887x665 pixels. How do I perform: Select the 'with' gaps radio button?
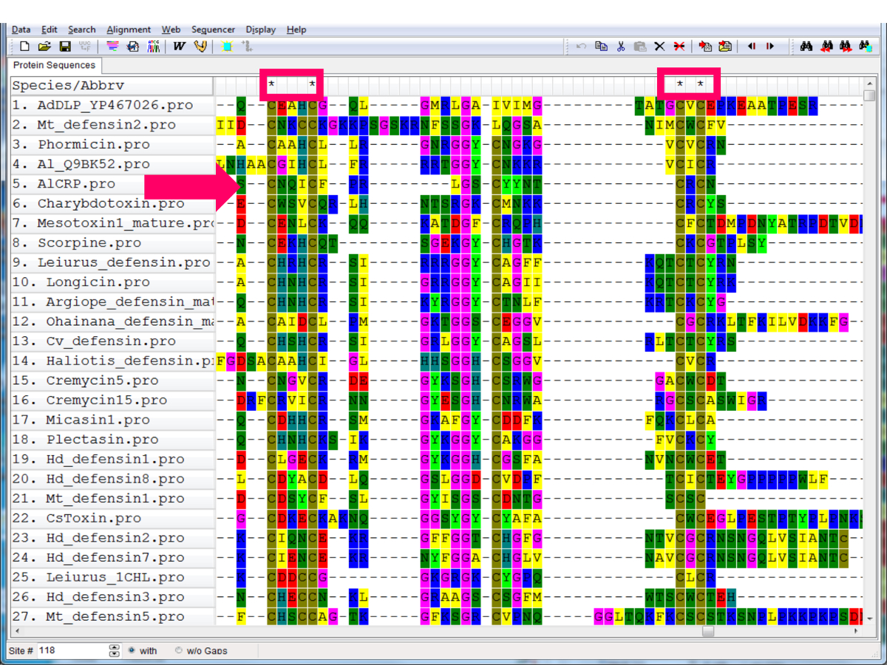tap(132, 651)
